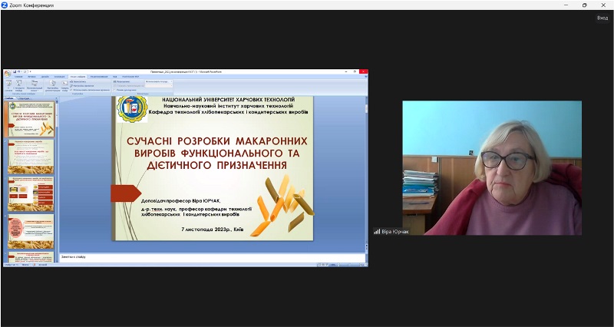This screenshot has width=614, height=327.
Task: Select third slide thumbnail in pane
Action: 31,194
